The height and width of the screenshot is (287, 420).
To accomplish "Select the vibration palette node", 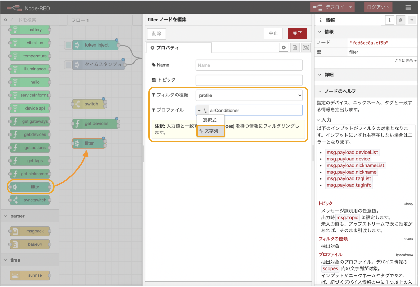I will coord(30,43).
